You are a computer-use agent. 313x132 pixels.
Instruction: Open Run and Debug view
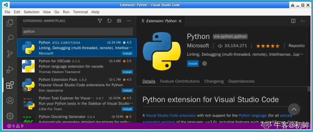(x=10, y=69)
